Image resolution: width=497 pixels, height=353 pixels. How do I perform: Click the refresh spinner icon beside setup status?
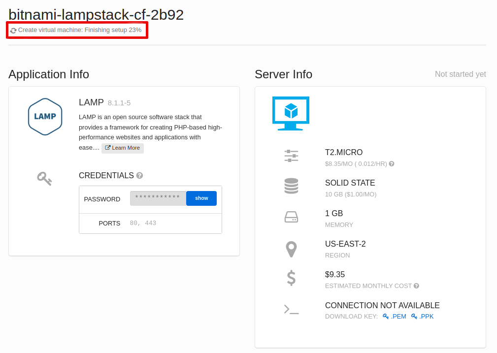click(13, 31)
